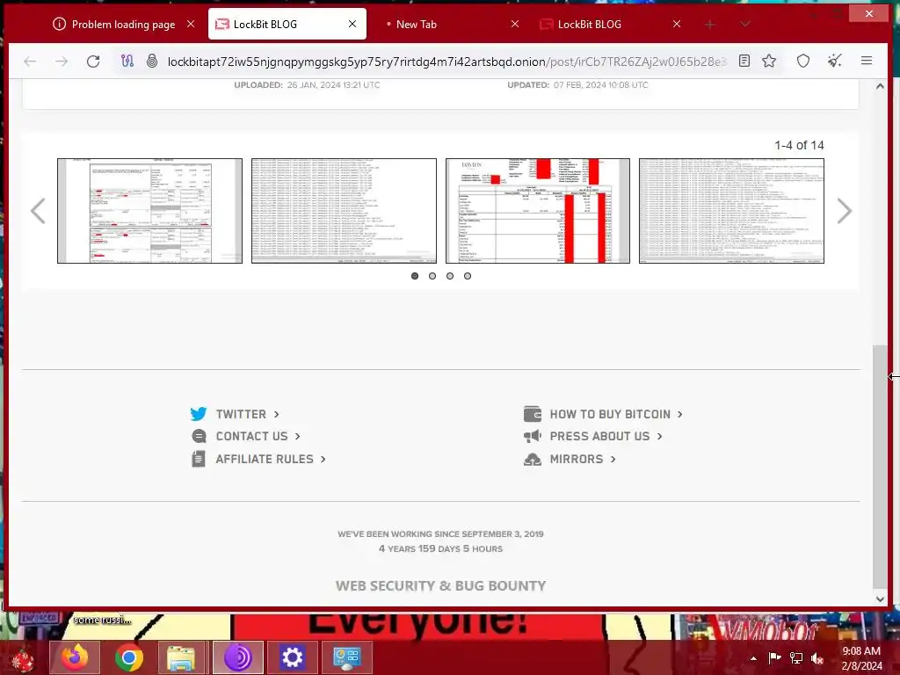Open the Action Center flag icon
The image size is (900, 675).
tap(775, 658)
